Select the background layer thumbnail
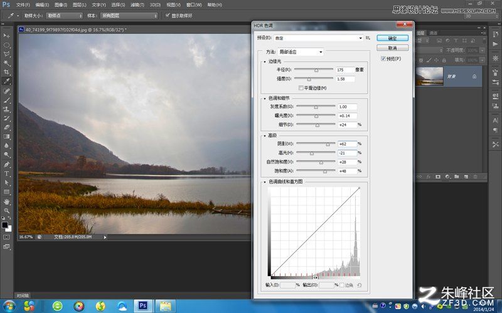502x313 pixels. (x=429, y=76)
